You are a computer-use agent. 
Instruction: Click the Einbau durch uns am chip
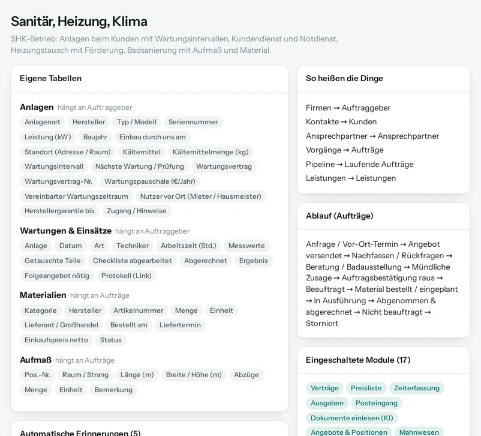tap(152, 137)
